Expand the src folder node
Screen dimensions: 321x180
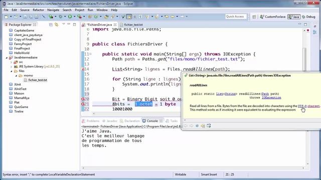click(11, 62)
